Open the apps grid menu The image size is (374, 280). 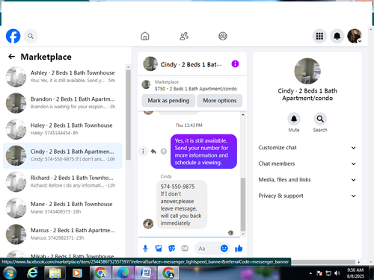coord(319,36)
